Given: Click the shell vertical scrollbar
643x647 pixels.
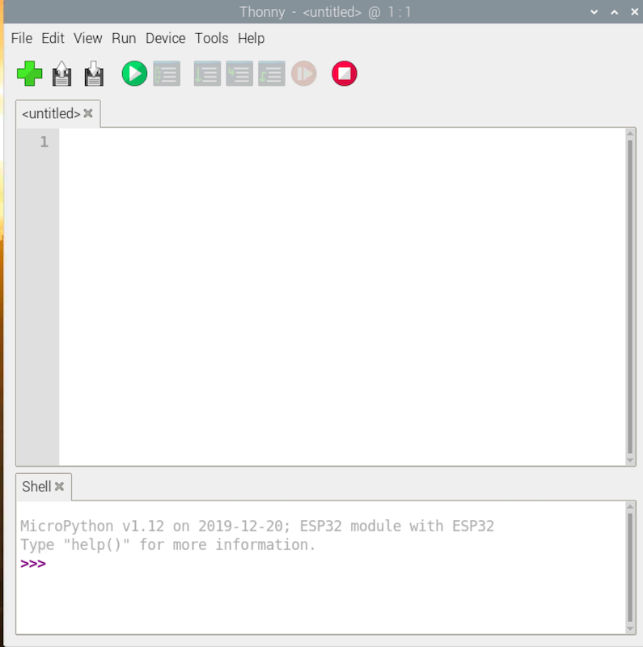Looking at the screenshot, I should coord(630,568).
